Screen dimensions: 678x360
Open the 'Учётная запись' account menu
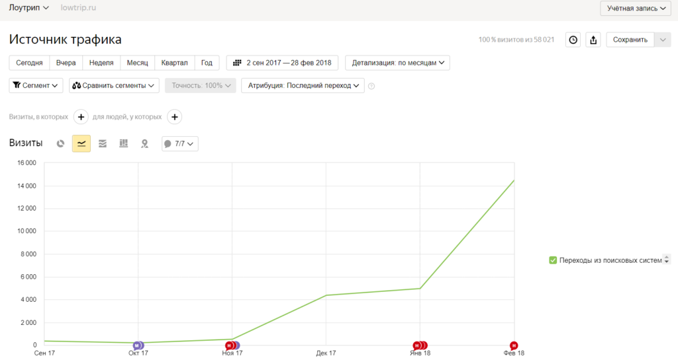click(636, 8)
